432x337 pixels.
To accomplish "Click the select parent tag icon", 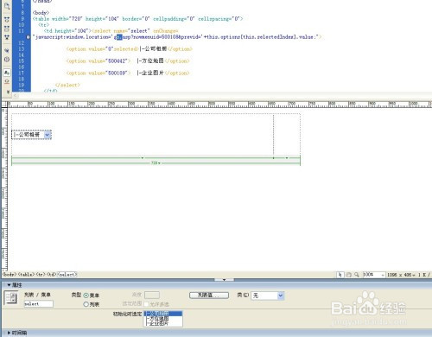I will point(7,50).
